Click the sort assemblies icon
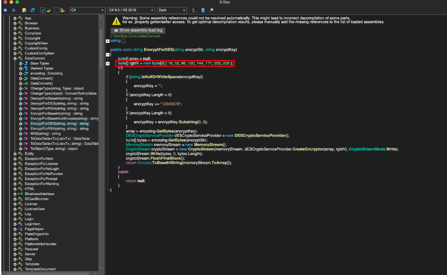The image size is (447, 275). [194, 10]
